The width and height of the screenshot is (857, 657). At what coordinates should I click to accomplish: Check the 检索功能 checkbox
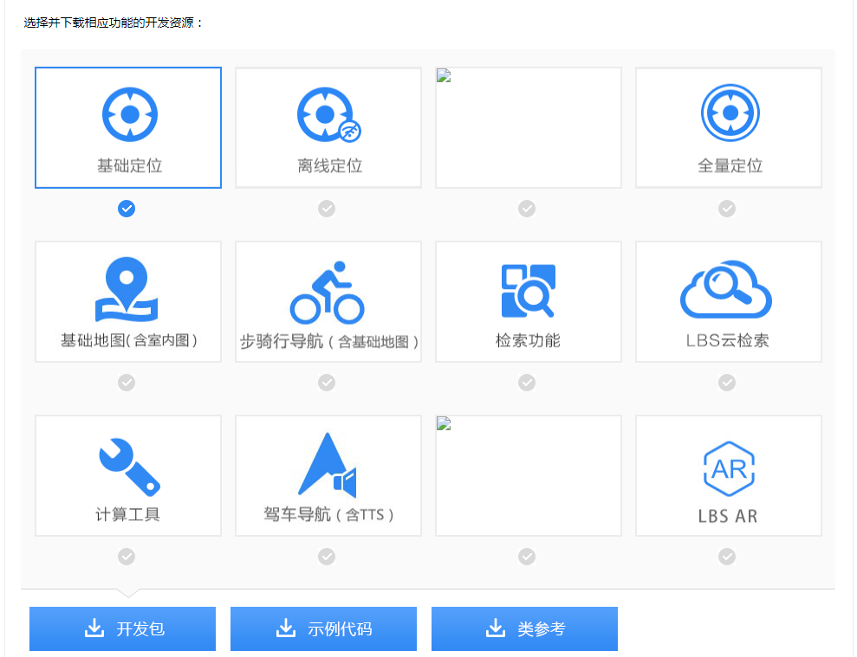[528, 383]
